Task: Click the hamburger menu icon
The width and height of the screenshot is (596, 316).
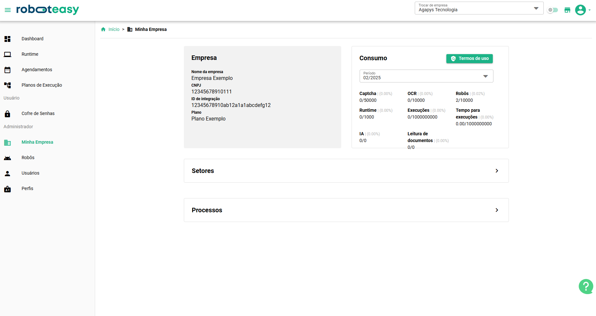Action: [x=8, y=10]
